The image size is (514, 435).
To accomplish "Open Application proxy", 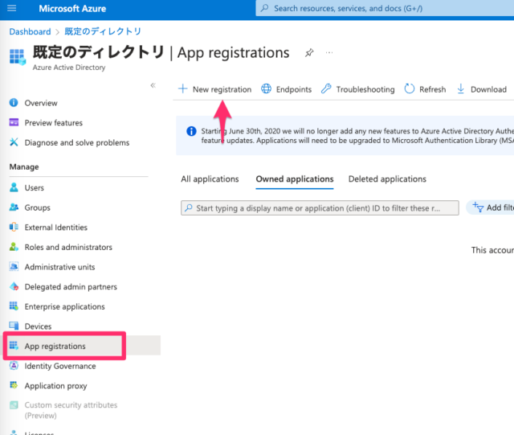I will (x=55, y=386).
